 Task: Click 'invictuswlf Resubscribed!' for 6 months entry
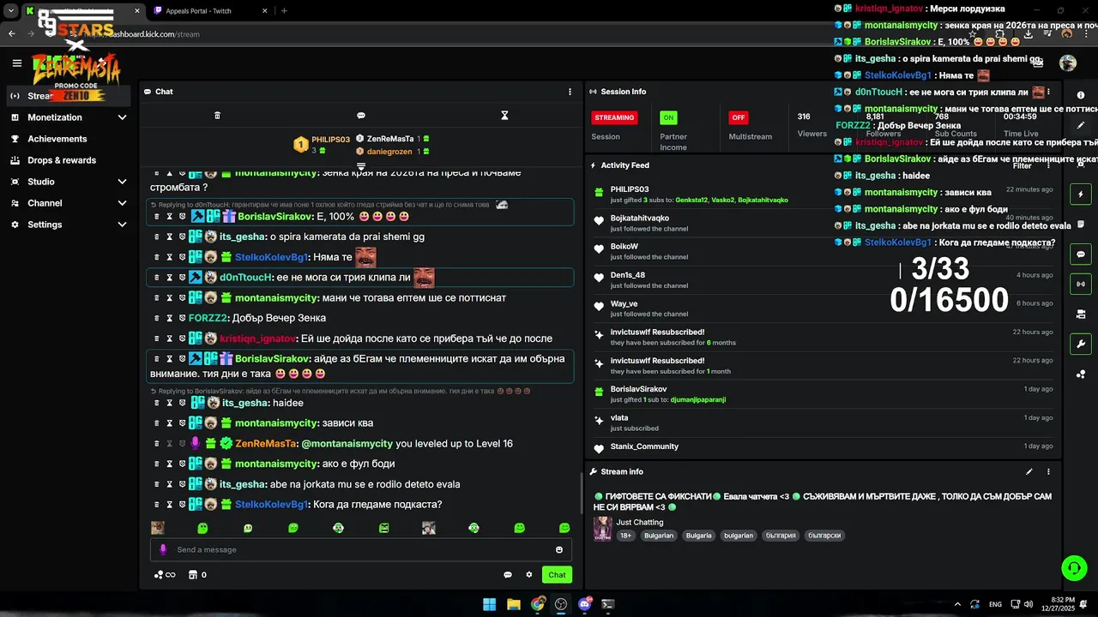658,332
